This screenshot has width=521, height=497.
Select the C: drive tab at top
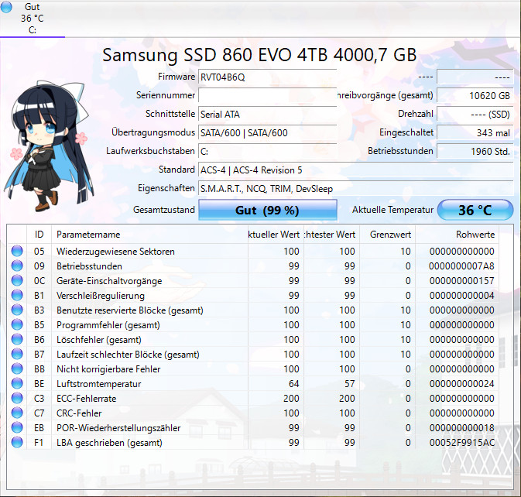coord(33,19)
